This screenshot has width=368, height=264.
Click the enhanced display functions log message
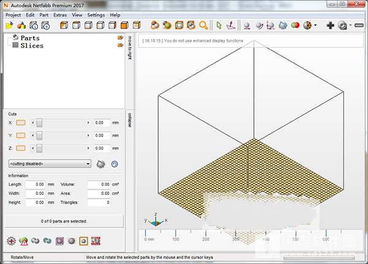[193, 41]
